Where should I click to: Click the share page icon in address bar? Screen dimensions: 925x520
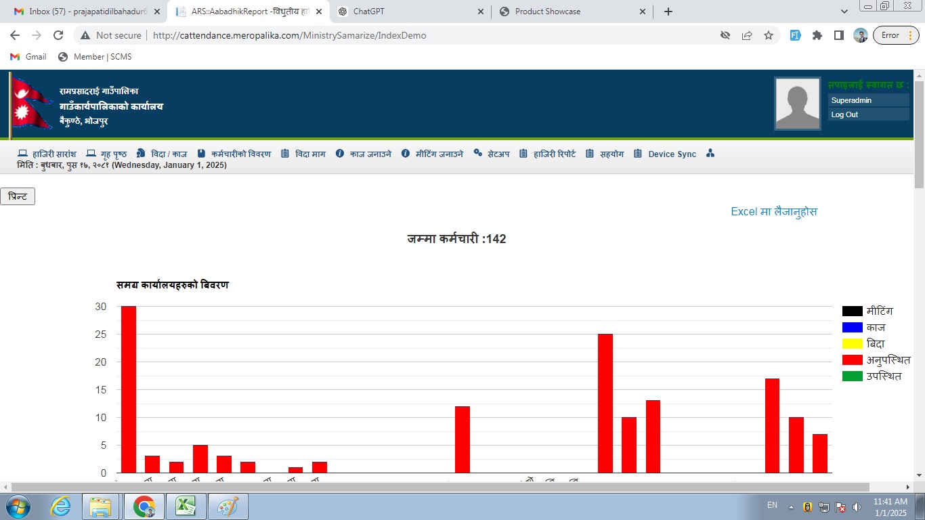747,35
